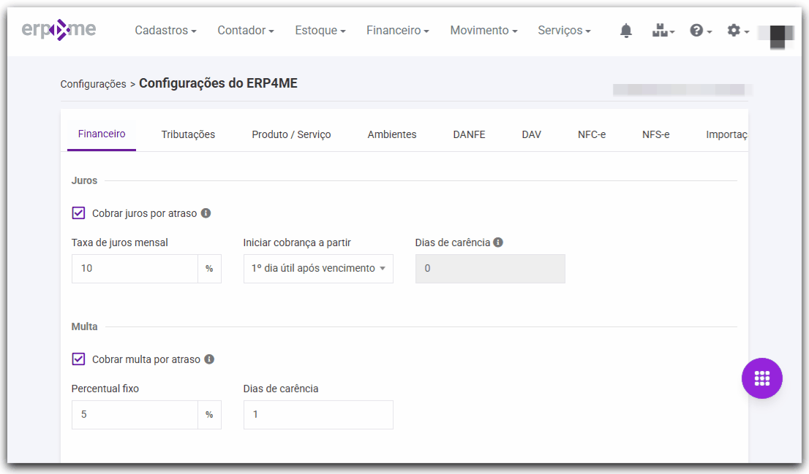Click info icon beside Cobrar multa por atraso
809x474 pixels.
tap(209, 359)
